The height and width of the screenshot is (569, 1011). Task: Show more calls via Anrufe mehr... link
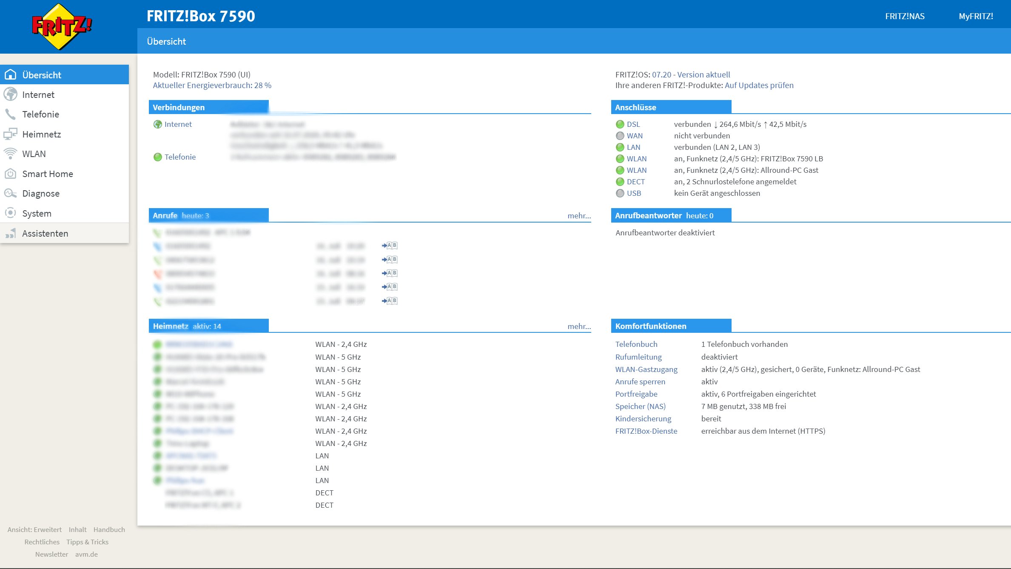pyautogui.click(x=579, y=216)
